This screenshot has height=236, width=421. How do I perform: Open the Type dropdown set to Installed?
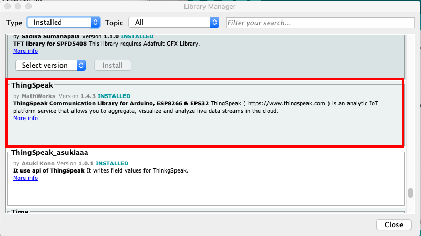tap(64, 23)
